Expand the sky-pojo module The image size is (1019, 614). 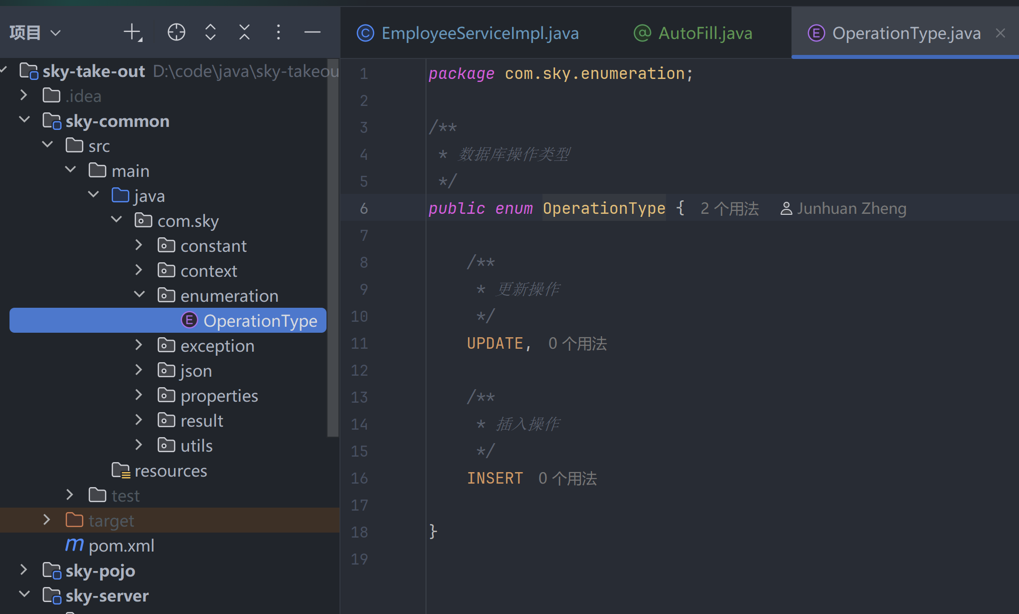[x=23, y=570]
